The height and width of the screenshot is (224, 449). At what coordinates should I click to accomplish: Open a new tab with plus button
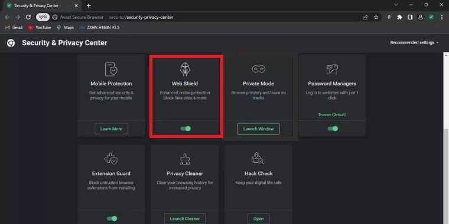point(89,5)
